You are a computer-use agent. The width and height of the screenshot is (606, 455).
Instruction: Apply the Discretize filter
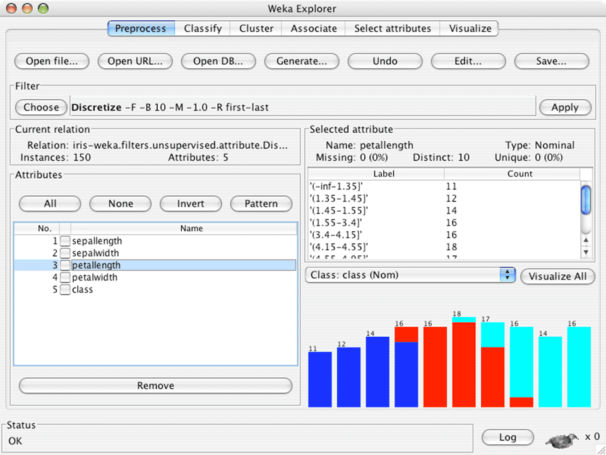tap(564, 107)
